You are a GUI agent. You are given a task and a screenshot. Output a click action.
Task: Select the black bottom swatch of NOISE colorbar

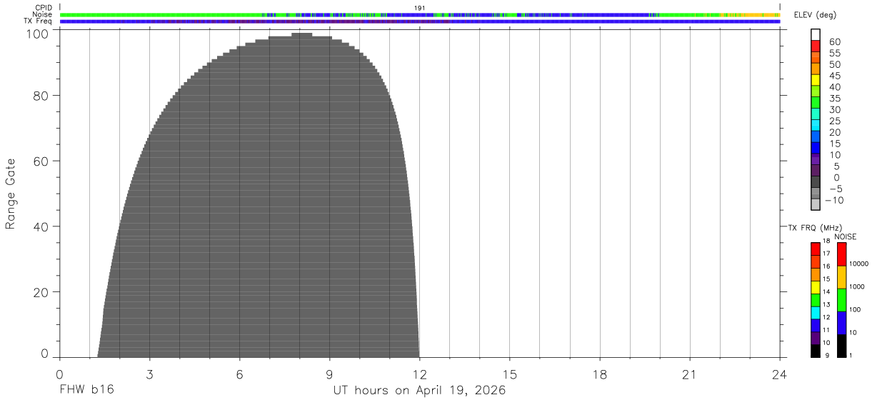(841, 346)
